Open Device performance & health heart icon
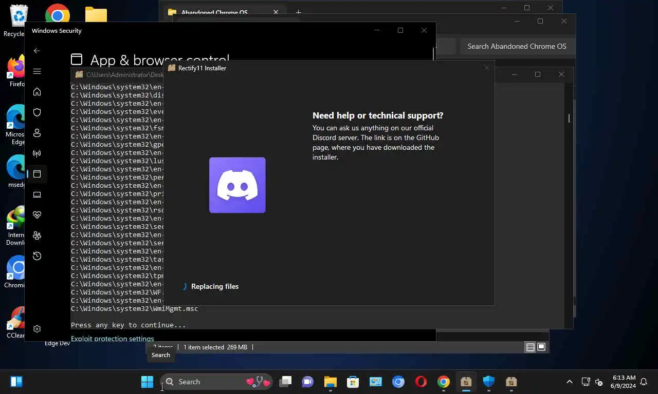The height and width of the screenshot is (394, 658). [x=36, y=215]
